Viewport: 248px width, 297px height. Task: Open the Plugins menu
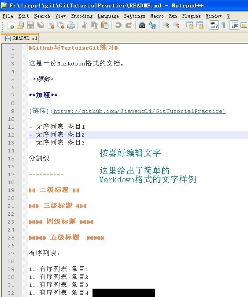pyautogui.click(x=191, y=16)
